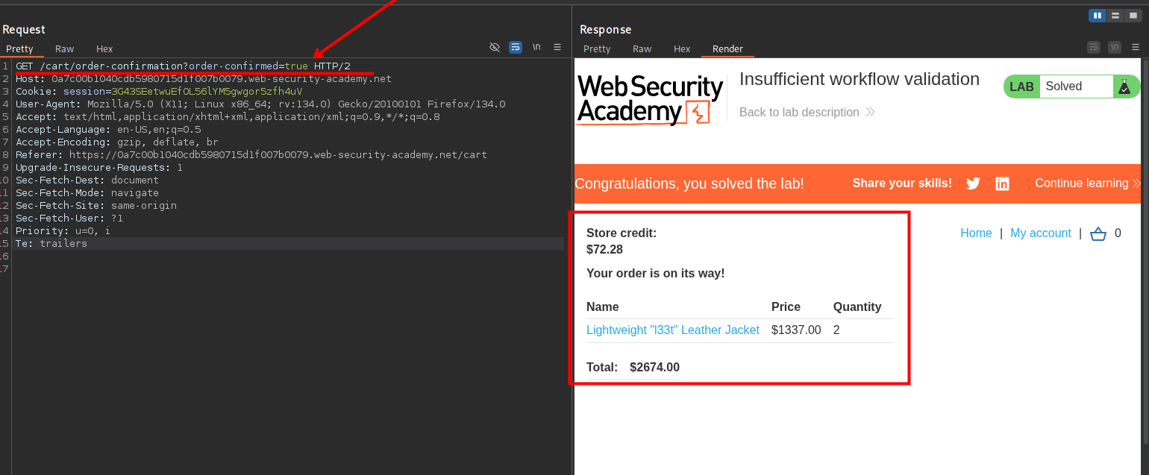
Task: Switch Request view to Raw tab
Action: [x=65, y=48]
